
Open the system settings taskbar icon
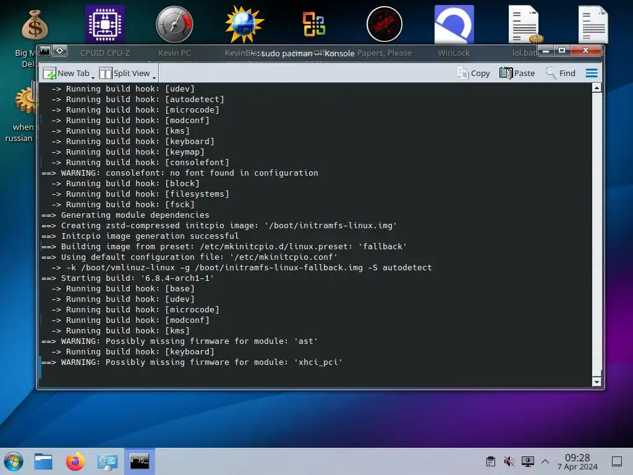(x=107, y=461)
